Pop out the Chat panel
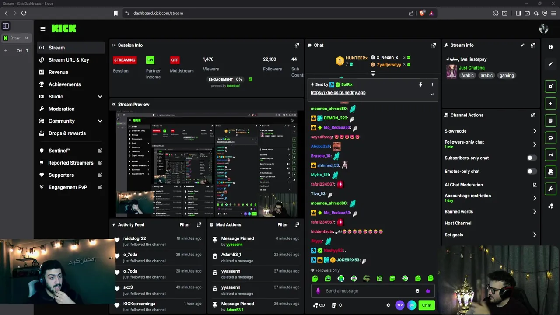This screenshot has width=560, height=315. coord(434,45)
